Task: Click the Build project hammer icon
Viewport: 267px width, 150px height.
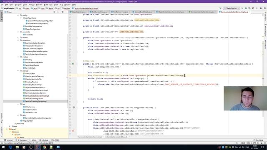Action: (x=220, y=8)
